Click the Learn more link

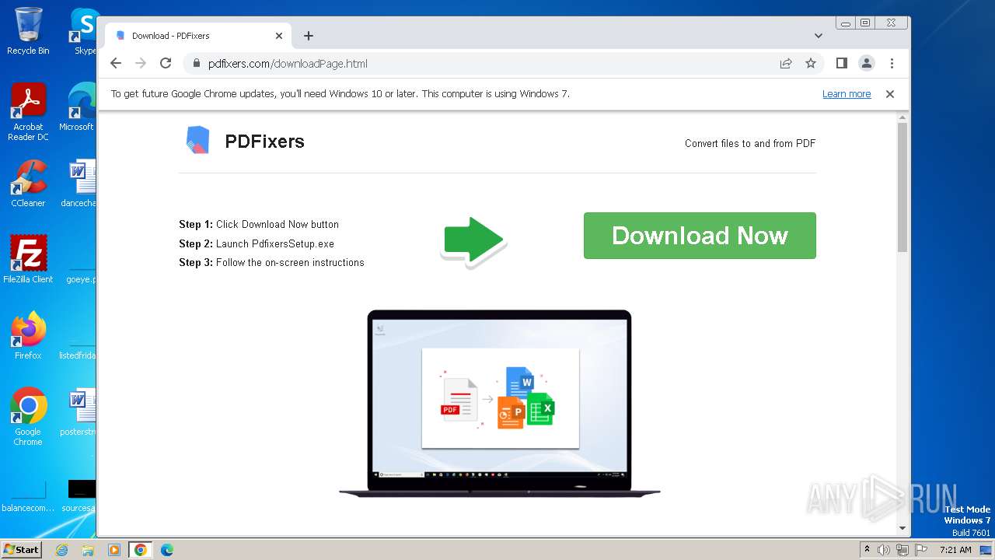pos(847,94)
